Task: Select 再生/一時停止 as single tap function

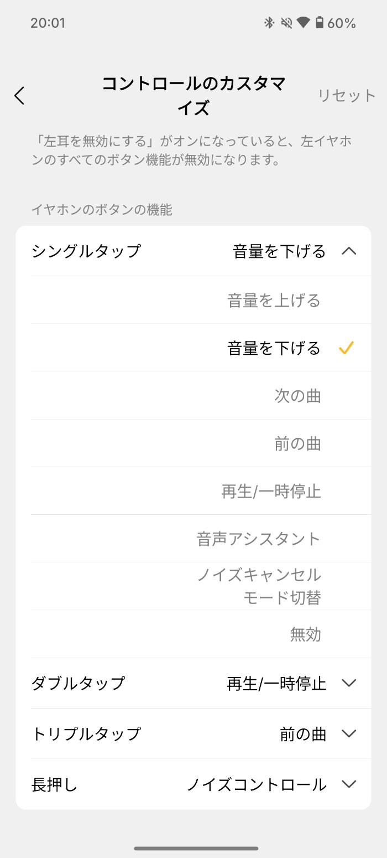Action: click(271, 490)
